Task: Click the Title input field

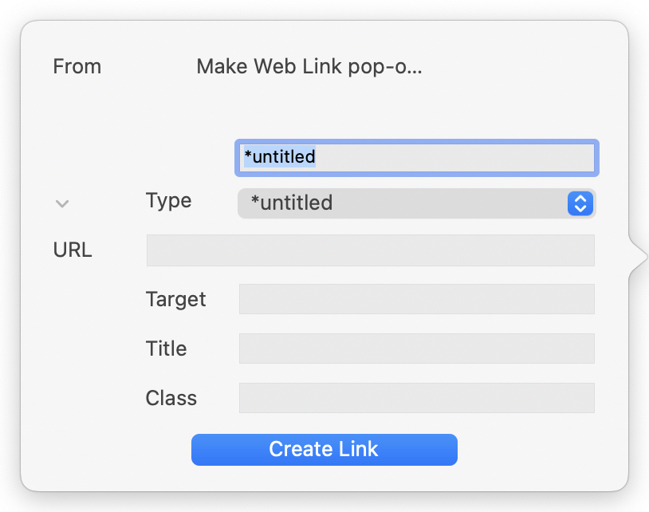Action: 416,349
